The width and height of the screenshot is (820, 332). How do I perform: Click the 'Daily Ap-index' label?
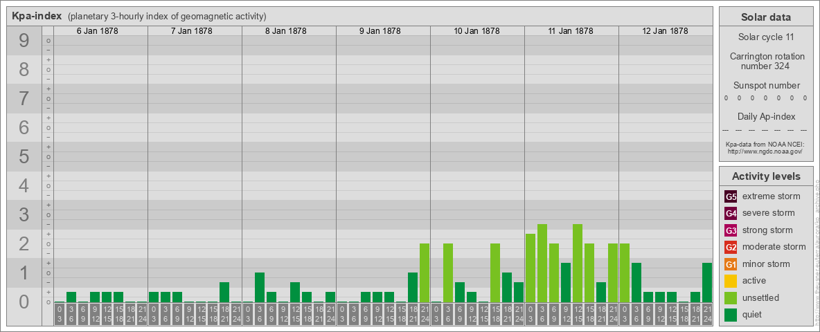point(767,116)
